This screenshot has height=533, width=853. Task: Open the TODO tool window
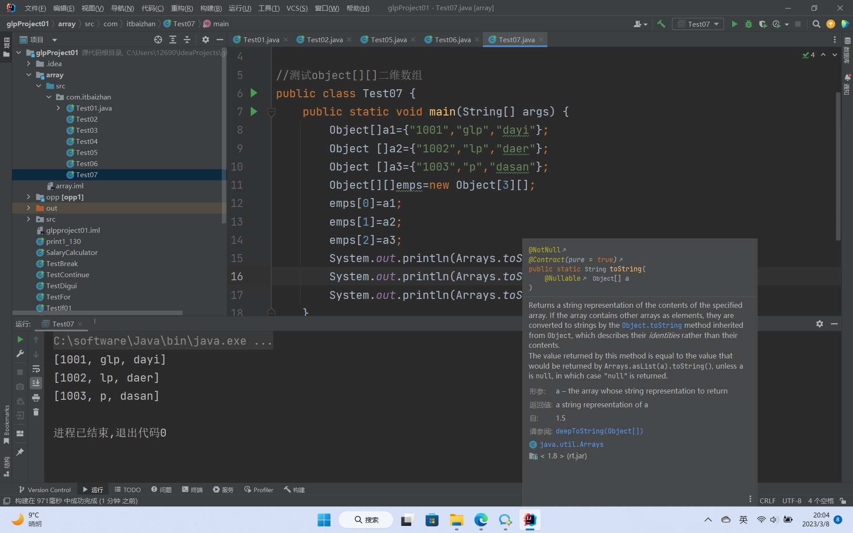coord(128,489)
